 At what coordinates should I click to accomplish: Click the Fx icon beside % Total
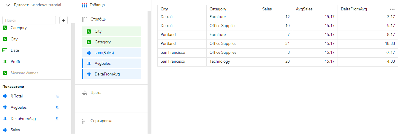pyautogui.click(x=57, y=96)
